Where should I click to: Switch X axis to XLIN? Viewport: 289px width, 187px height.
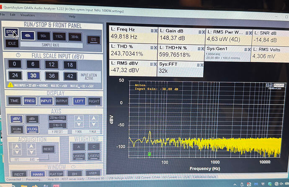[x=17, y=129]
